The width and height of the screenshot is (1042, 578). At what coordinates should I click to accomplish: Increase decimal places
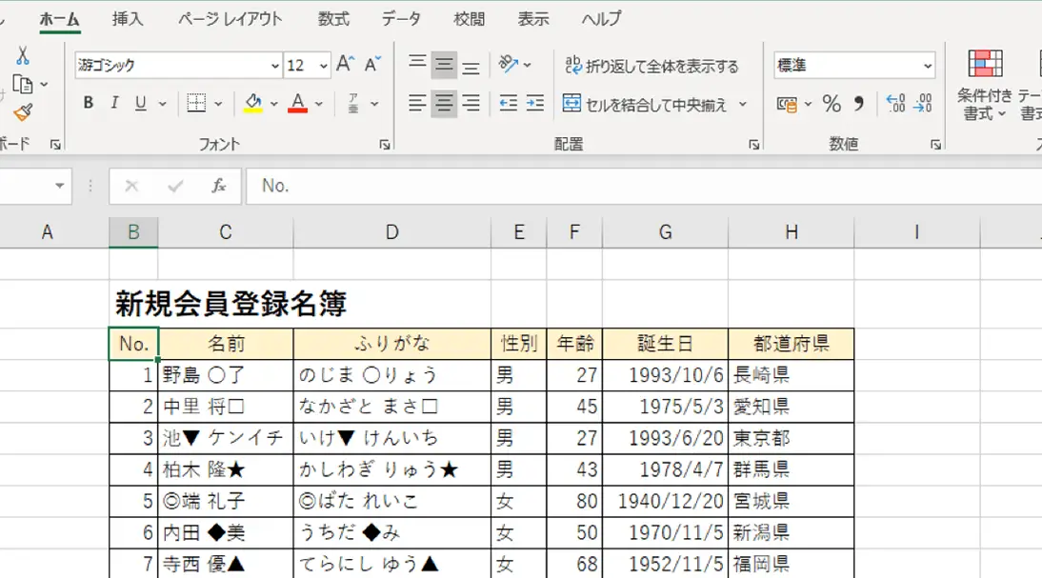pos(896,104)
